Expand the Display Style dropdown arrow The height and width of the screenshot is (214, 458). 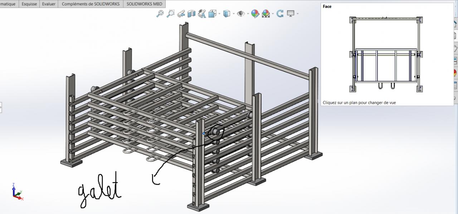click(233, 14)
